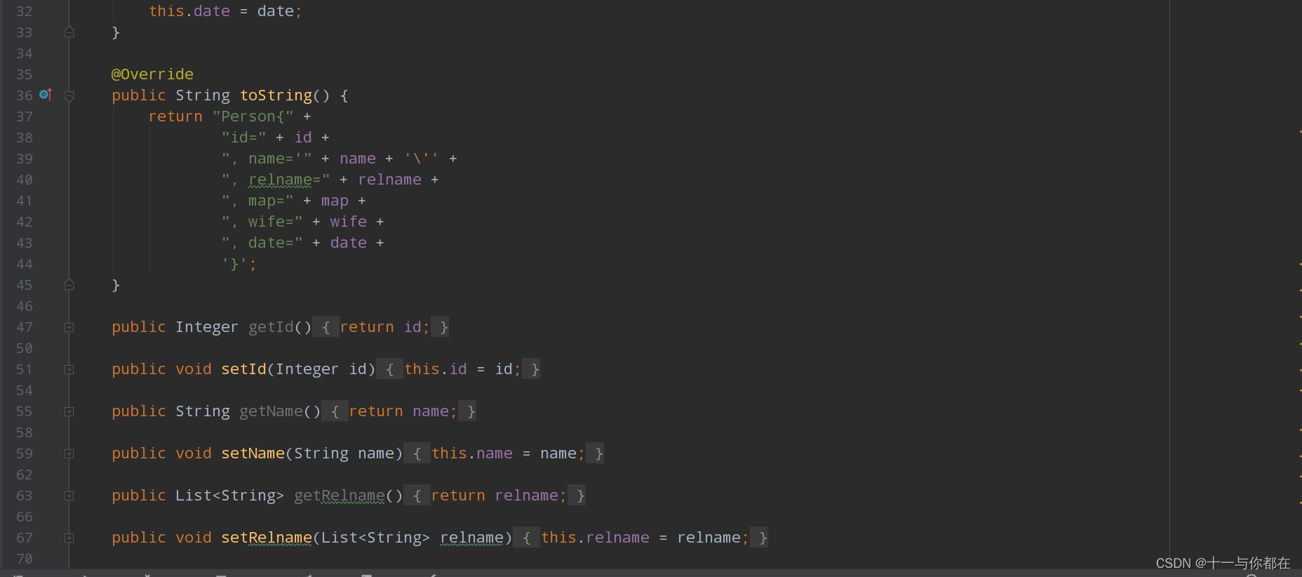Click the setName method name

(x=253, y=453)
